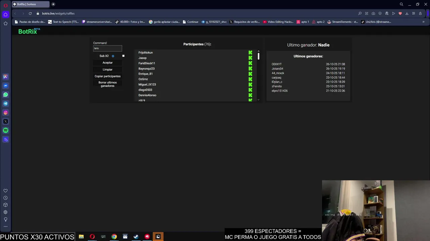This screenshot has width=430, height=241.
Task: Open the address bar play icon
Action: [x=393, y=13]
